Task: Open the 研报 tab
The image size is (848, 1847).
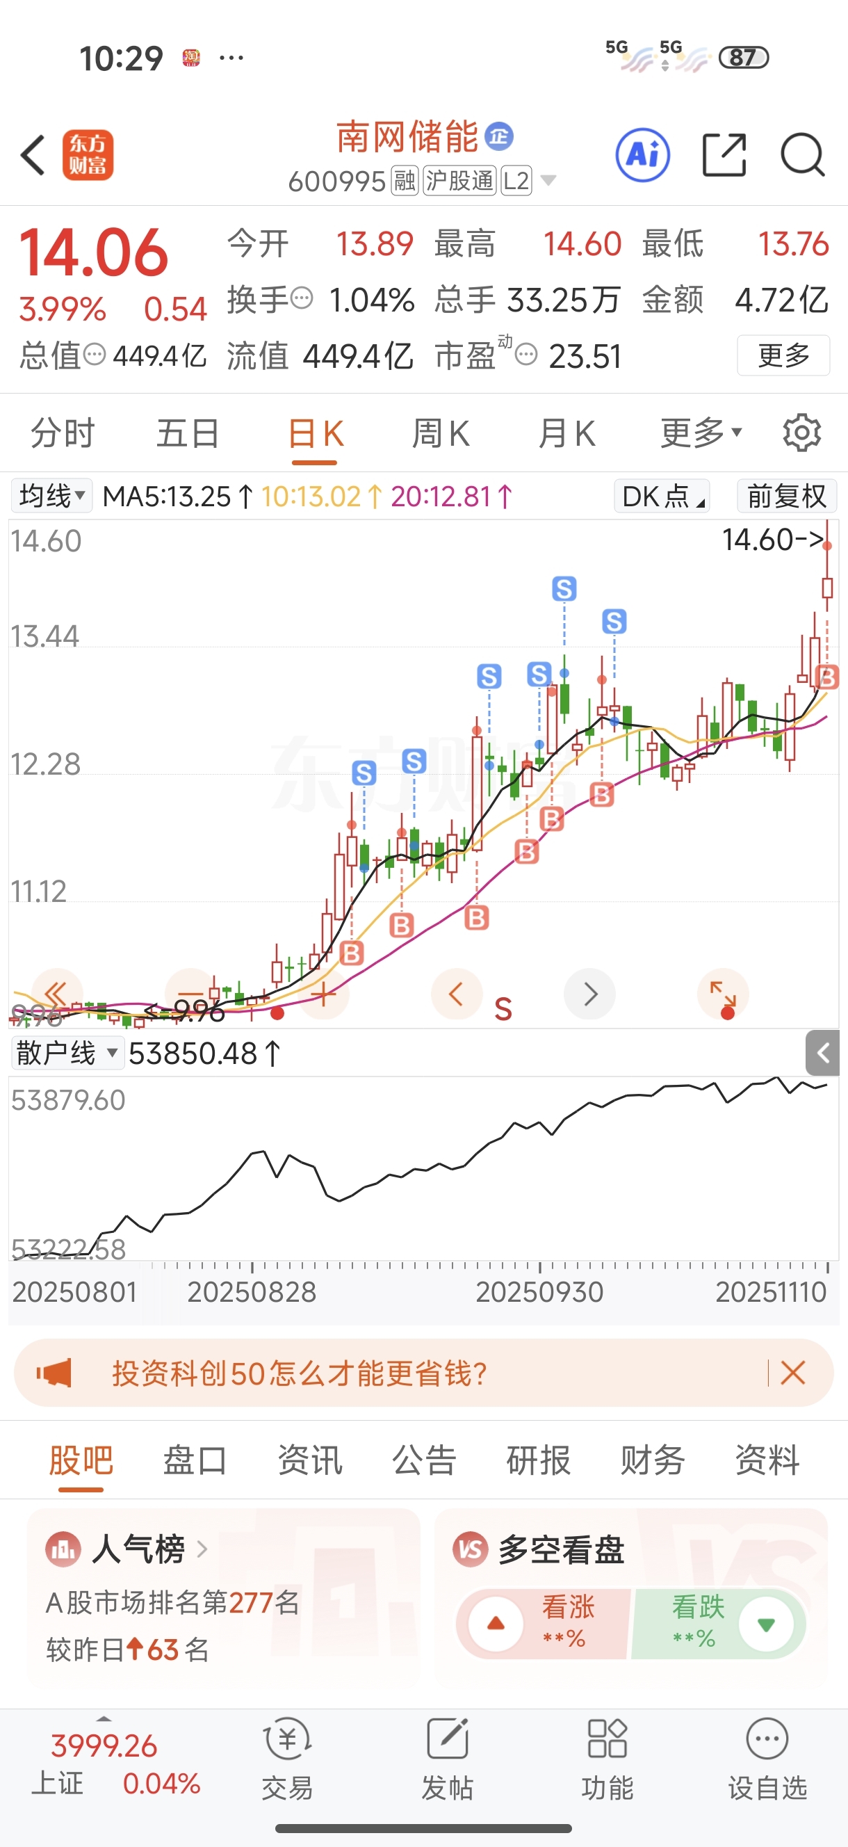Action: tap(538, 1460)
